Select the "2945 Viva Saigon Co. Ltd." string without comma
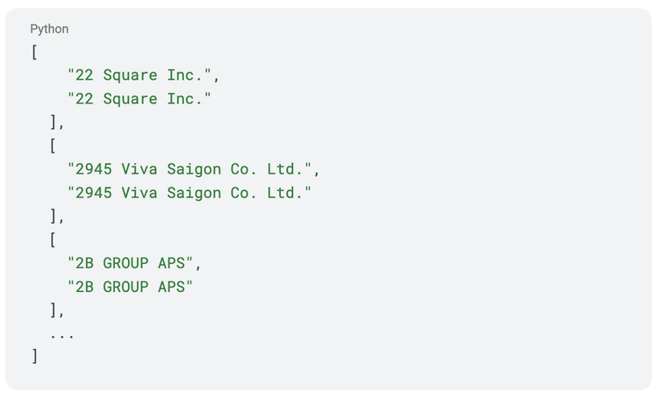Viewport: 658px width, 398px height. coord(190,192)
